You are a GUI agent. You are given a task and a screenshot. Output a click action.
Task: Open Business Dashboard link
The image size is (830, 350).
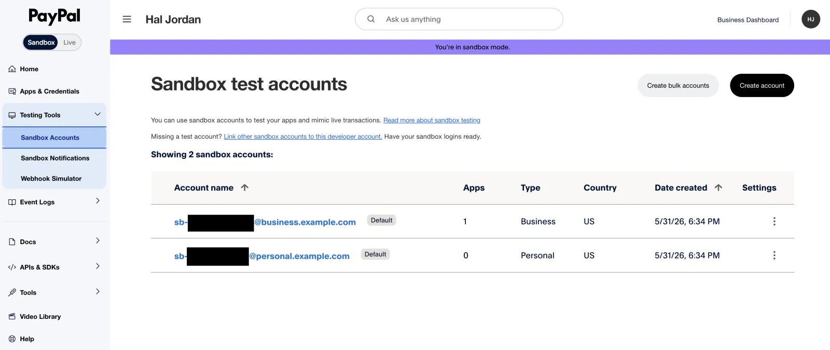748,20
